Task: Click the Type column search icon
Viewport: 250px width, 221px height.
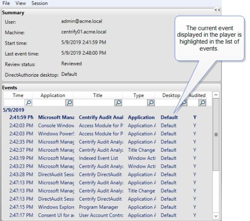Action: 151,103
